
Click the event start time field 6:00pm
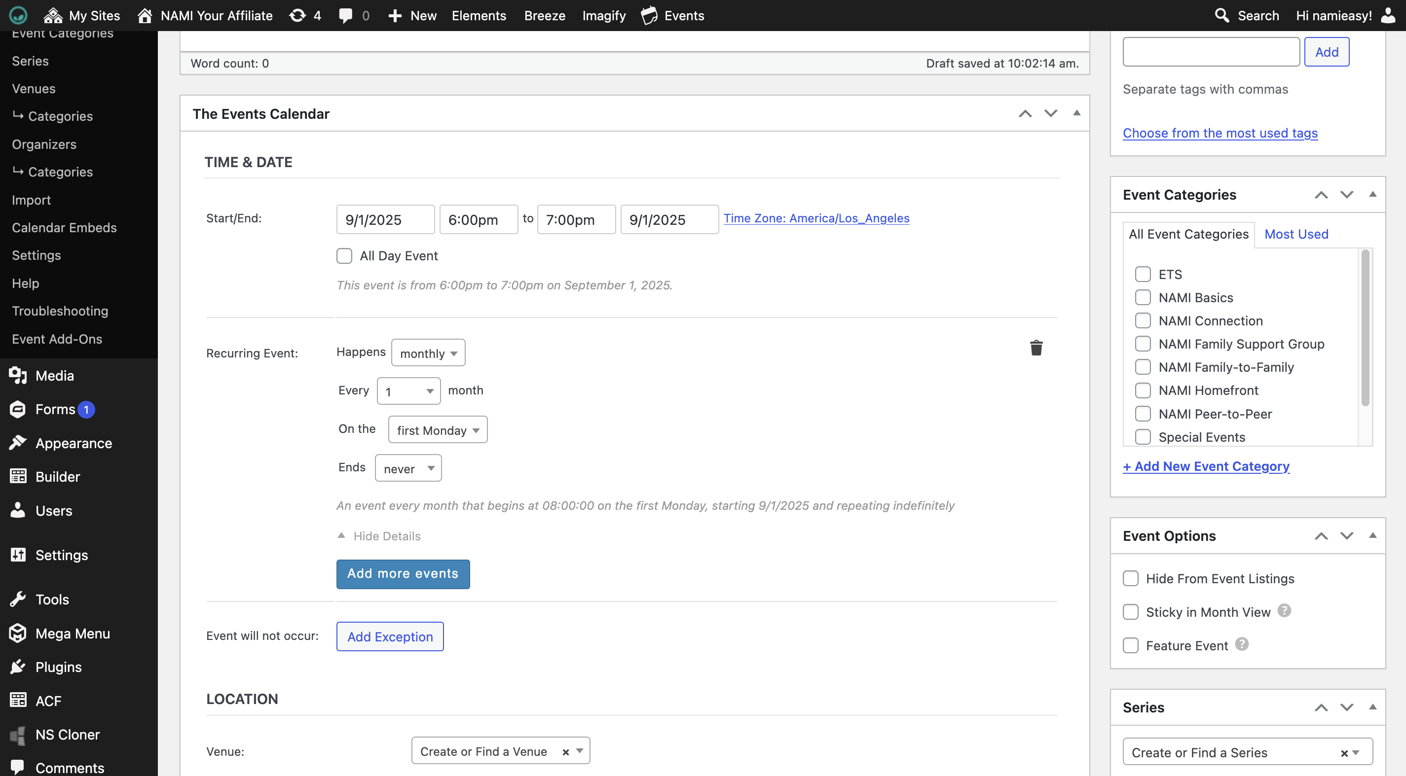[x=478, y=220]
